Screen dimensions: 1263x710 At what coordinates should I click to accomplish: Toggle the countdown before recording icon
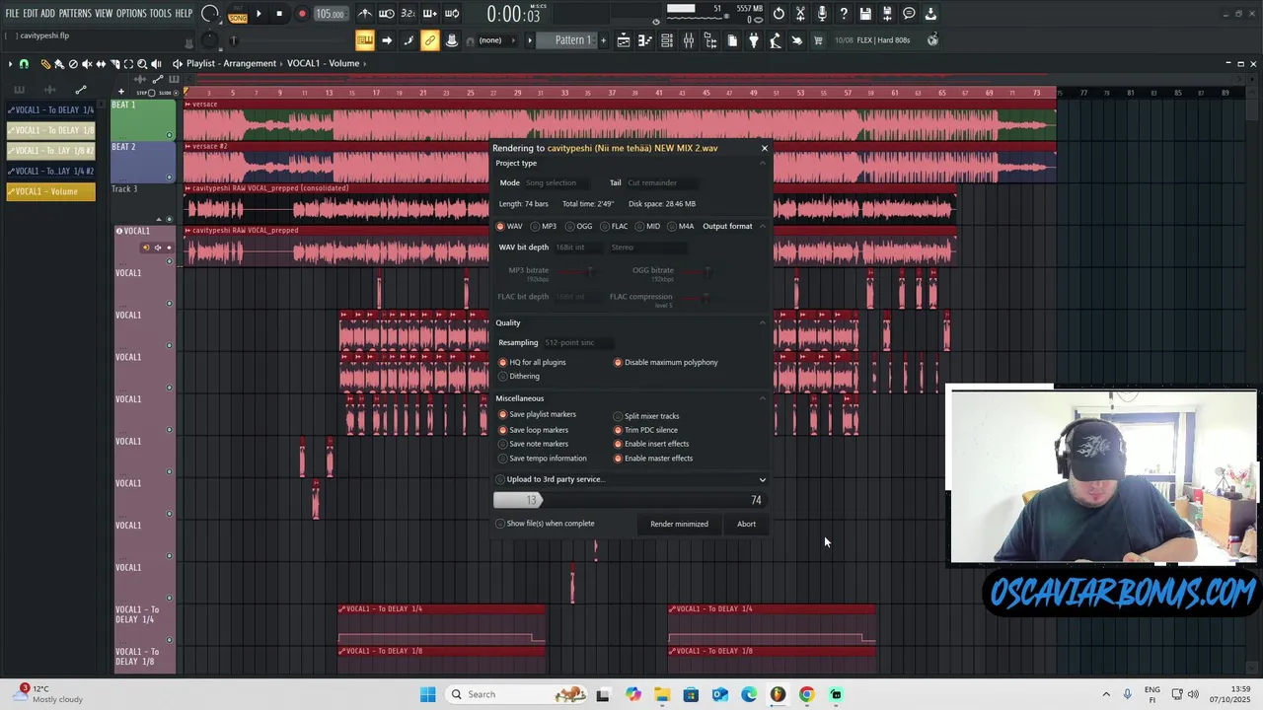[x=409, y=14]
